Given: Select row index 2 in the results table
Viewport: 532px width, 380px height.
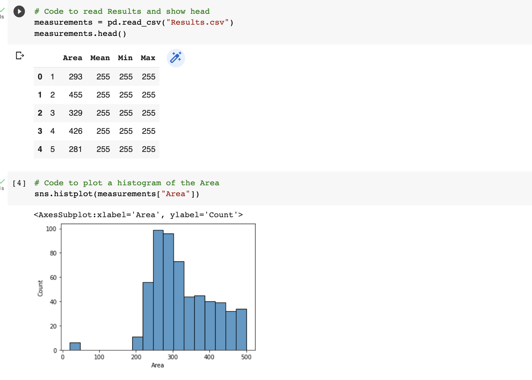Looking at the screenshot, I should coord(40,113).
